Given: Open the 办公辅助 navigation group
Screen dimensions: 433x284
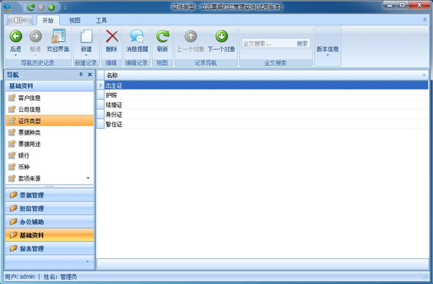Looking at the screenshot, I should 49,222.
